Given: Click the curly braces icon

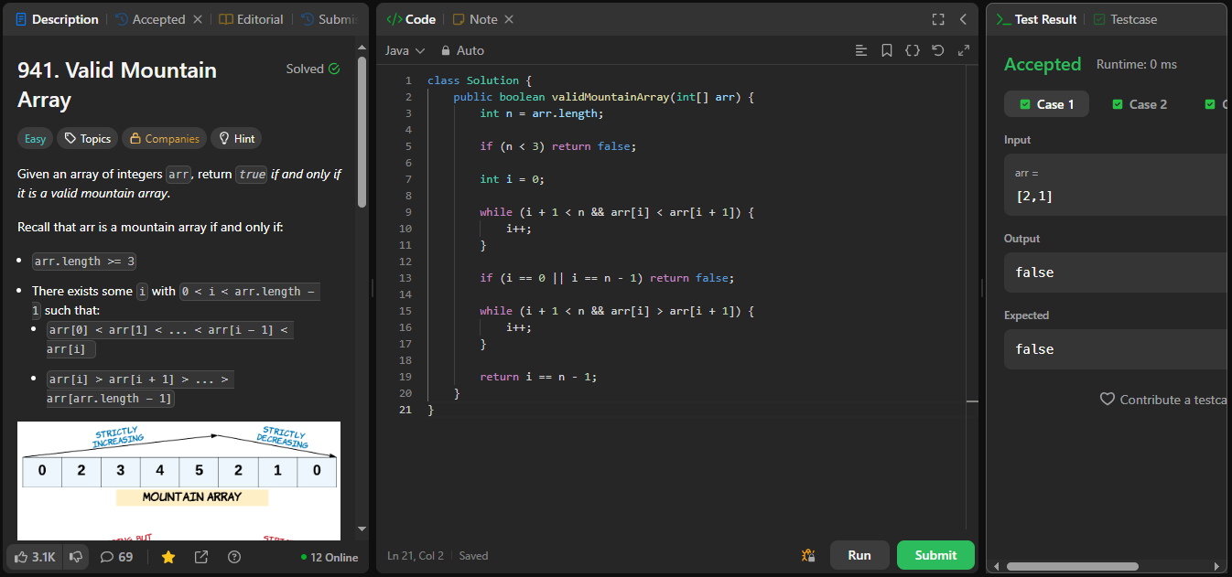Looking at the screenshot, I should (912, 50).
